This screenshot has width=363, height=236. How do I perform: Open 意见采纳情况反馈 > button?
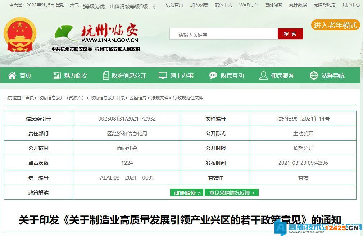coord(232,193)
